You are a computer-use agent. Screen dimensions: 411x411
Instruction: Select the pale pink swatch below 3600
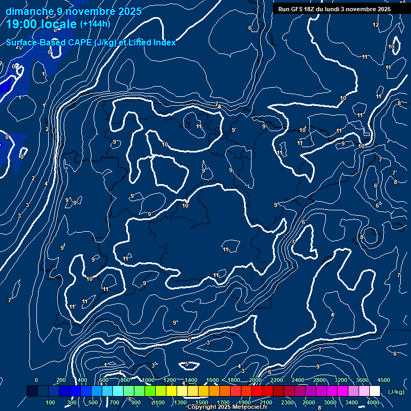pyautogui.click(x=364, y=391)
